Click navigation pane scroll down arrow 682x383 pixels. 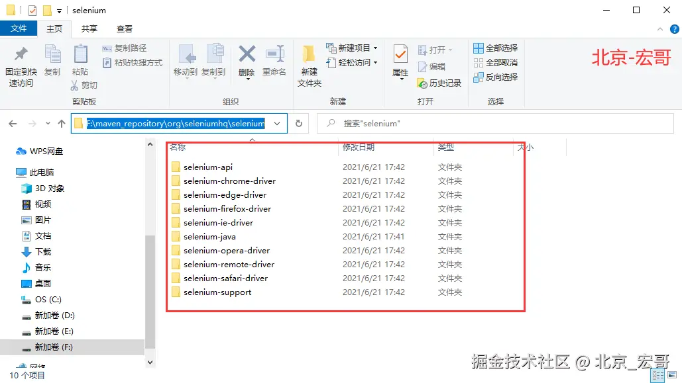click(x=150, y=362)
